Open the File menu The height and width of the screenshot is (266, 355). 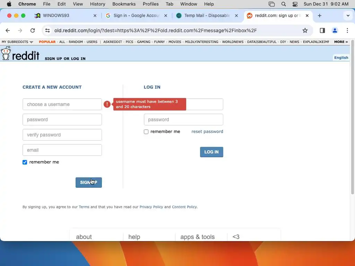pyautogui.click(x=47, y=4)
